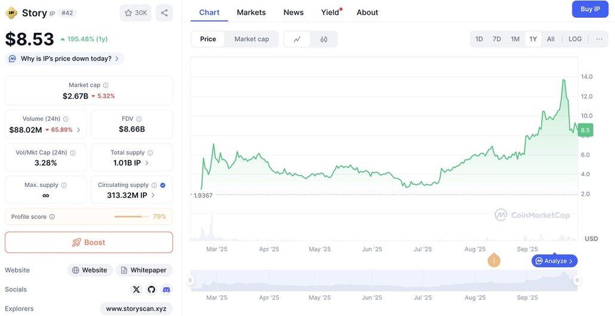The image size is (615, 316).
Task: Open the Discord social icon
Action: (166, 290)
